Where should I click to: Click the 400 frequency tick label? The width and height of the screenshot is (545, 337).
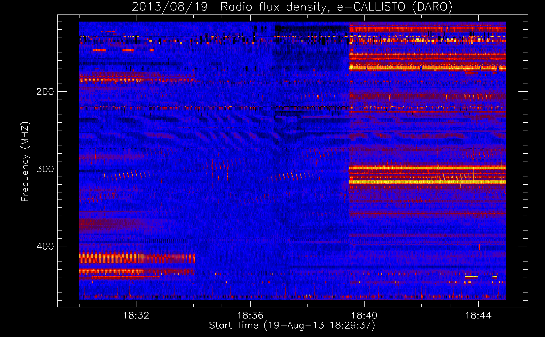coord(45,246)
